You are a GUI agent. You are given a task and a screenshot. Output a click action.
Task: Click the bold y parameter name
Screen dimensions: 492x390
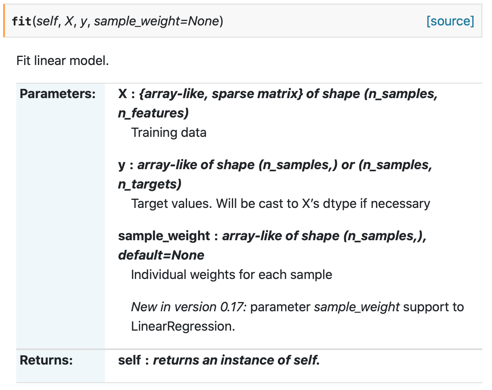[122, 165]
